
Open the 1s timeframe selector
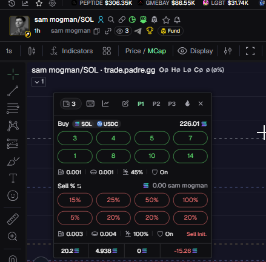click(9, 51)
